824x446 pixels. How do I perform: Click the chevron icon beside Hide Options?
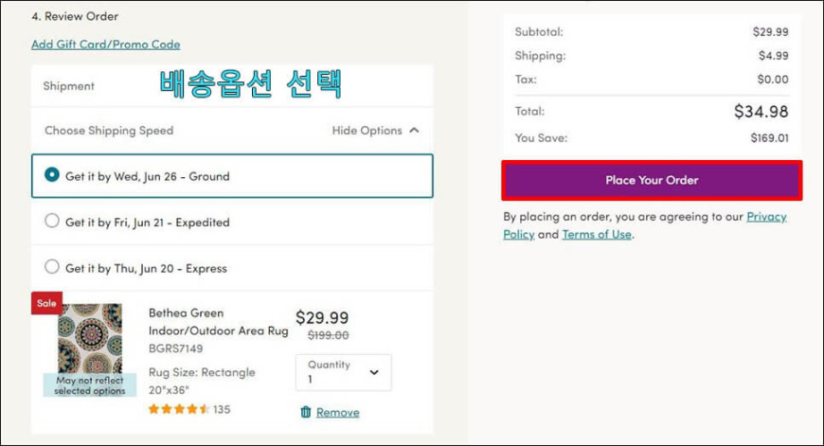tap(414, 131)
